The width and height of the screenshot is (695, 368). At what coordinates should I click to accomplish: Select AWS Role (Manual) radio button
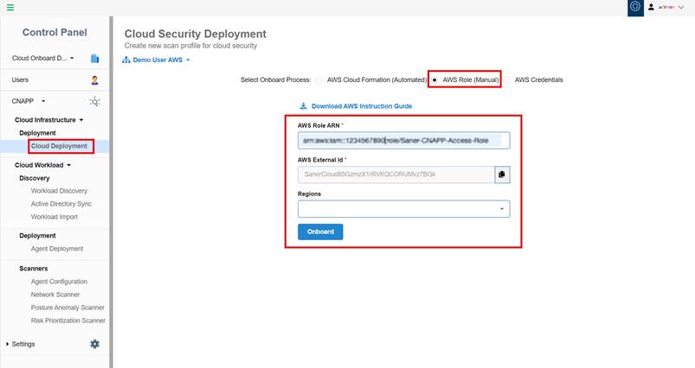[x=434, y=80]
